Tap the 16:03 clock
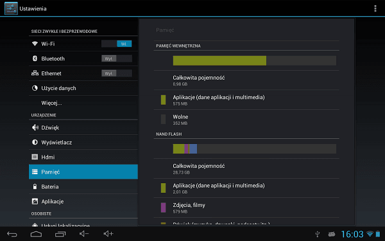 [x=352, y=234]
